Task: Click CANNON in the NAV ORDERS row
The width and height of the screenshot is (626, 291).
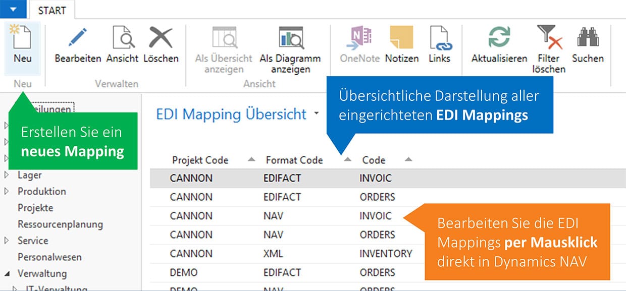Action: click(x=191, y=235)
